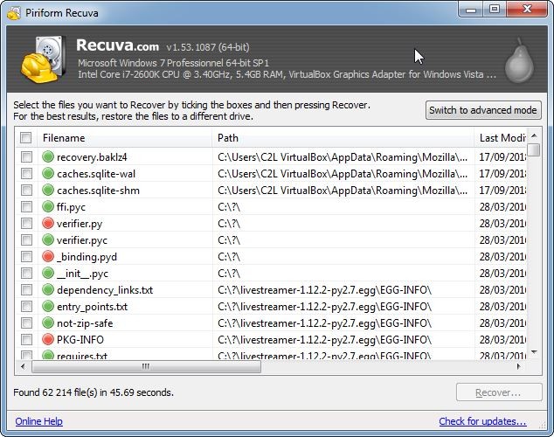Click the Found 62 214 file(s) status text
The width and height of the screenshot is (554, 437).
coord(93,392)
